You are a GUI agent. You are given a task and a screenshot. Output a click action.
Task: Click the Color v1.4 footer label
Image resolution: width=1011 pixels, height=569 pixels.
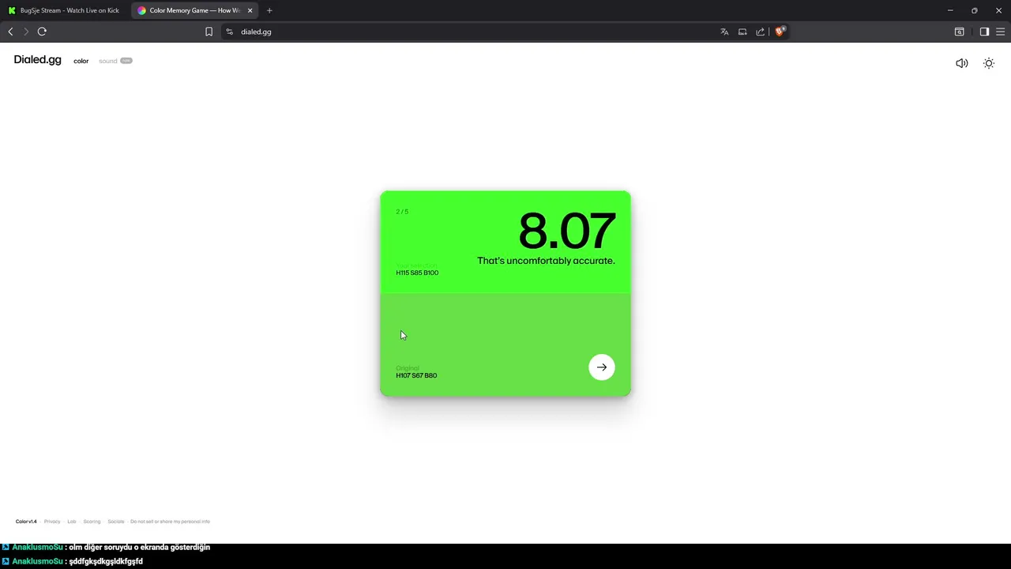[x=26, y=522]
